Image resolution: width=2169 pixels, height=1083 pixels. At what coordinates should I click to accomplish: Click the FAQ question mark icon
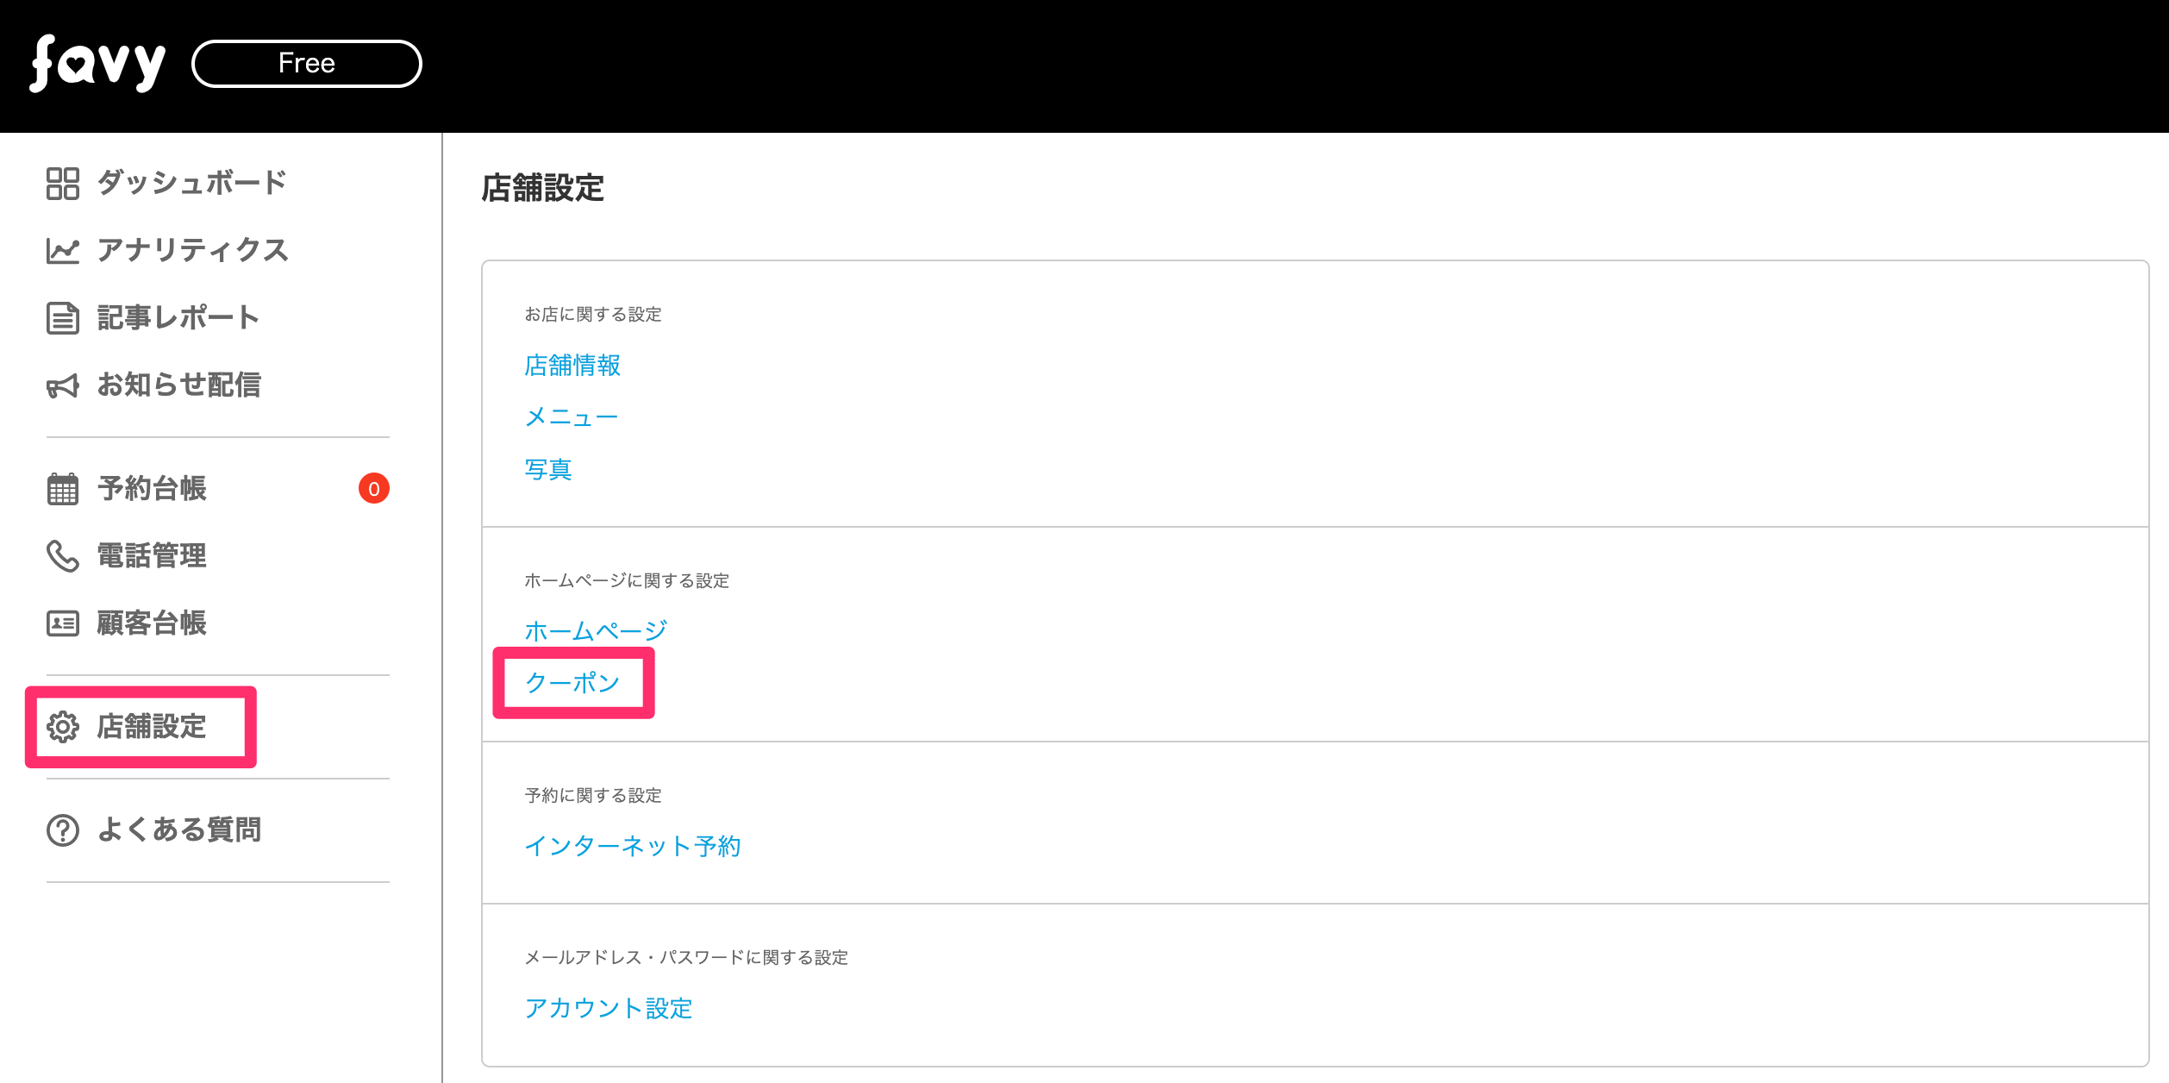coord(63,830)
